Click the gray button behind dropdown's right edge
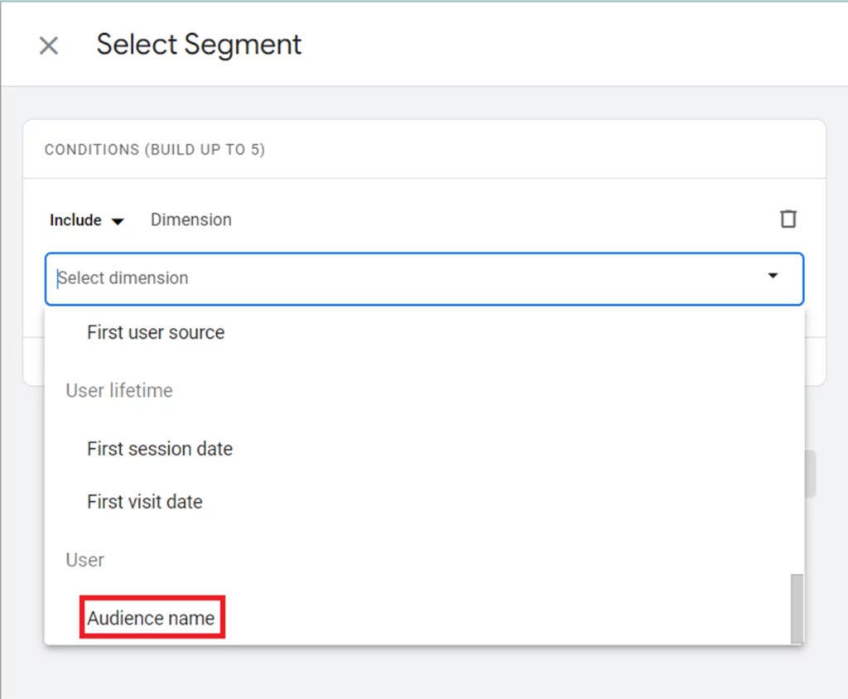 click(x=811, y=474)
